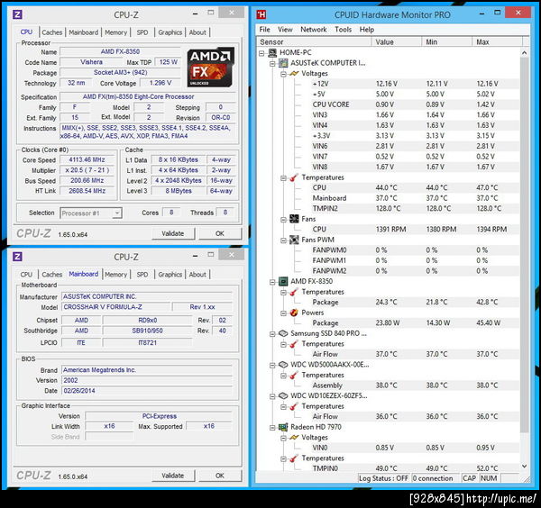The width and height of the screenshot is (541, 508).
Task: Click the BIOS Date 02/26/2014 field
Action: [147, 391]
